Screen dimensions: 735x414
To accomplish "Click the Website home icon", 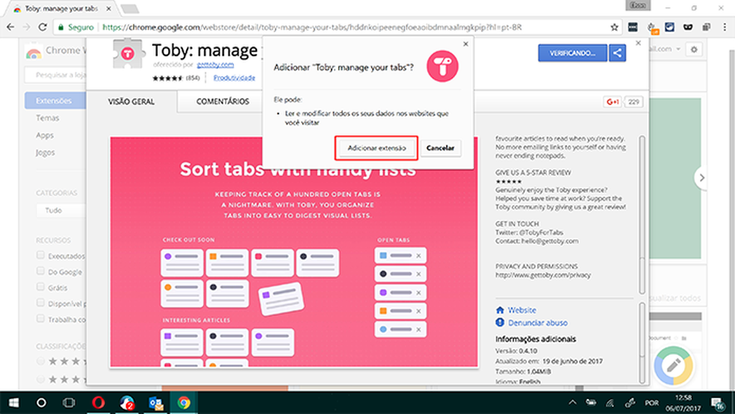I will tap(500, 310).
